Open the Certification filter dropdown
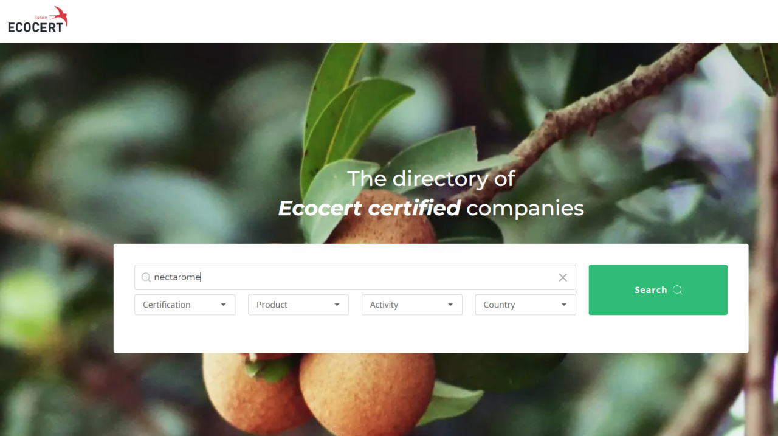The width and height of the screenshot is (778, 436). point(185,305)
